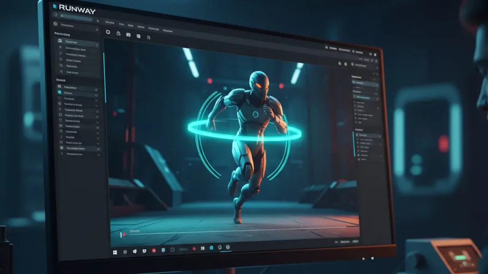
Task: Select the rounded-square icon starting the viewport toolbar
Action: [108, 32]
